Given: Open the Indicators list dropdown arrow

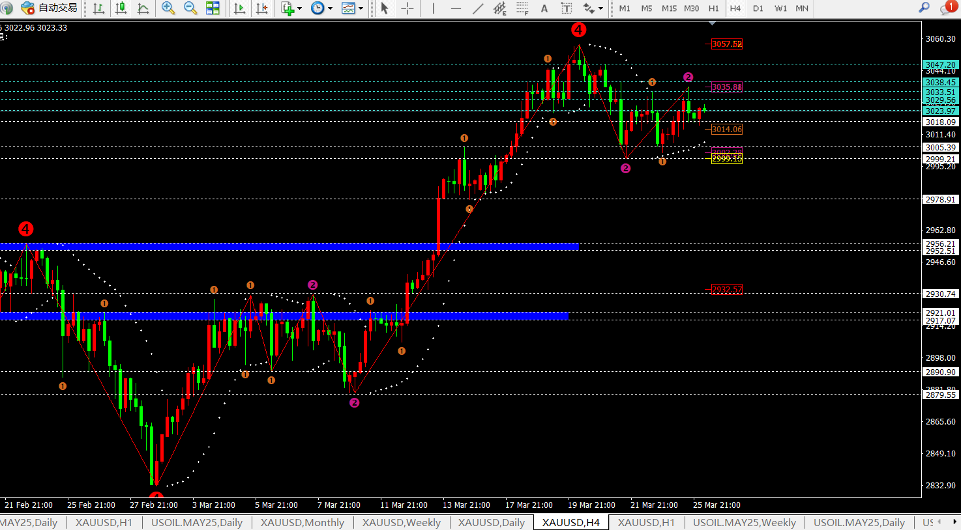Looking at the screenshot, I should [x=300, y=8].
